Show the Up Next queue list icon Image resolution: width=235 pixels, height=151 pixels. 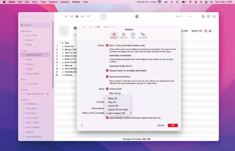coord(214,16)
